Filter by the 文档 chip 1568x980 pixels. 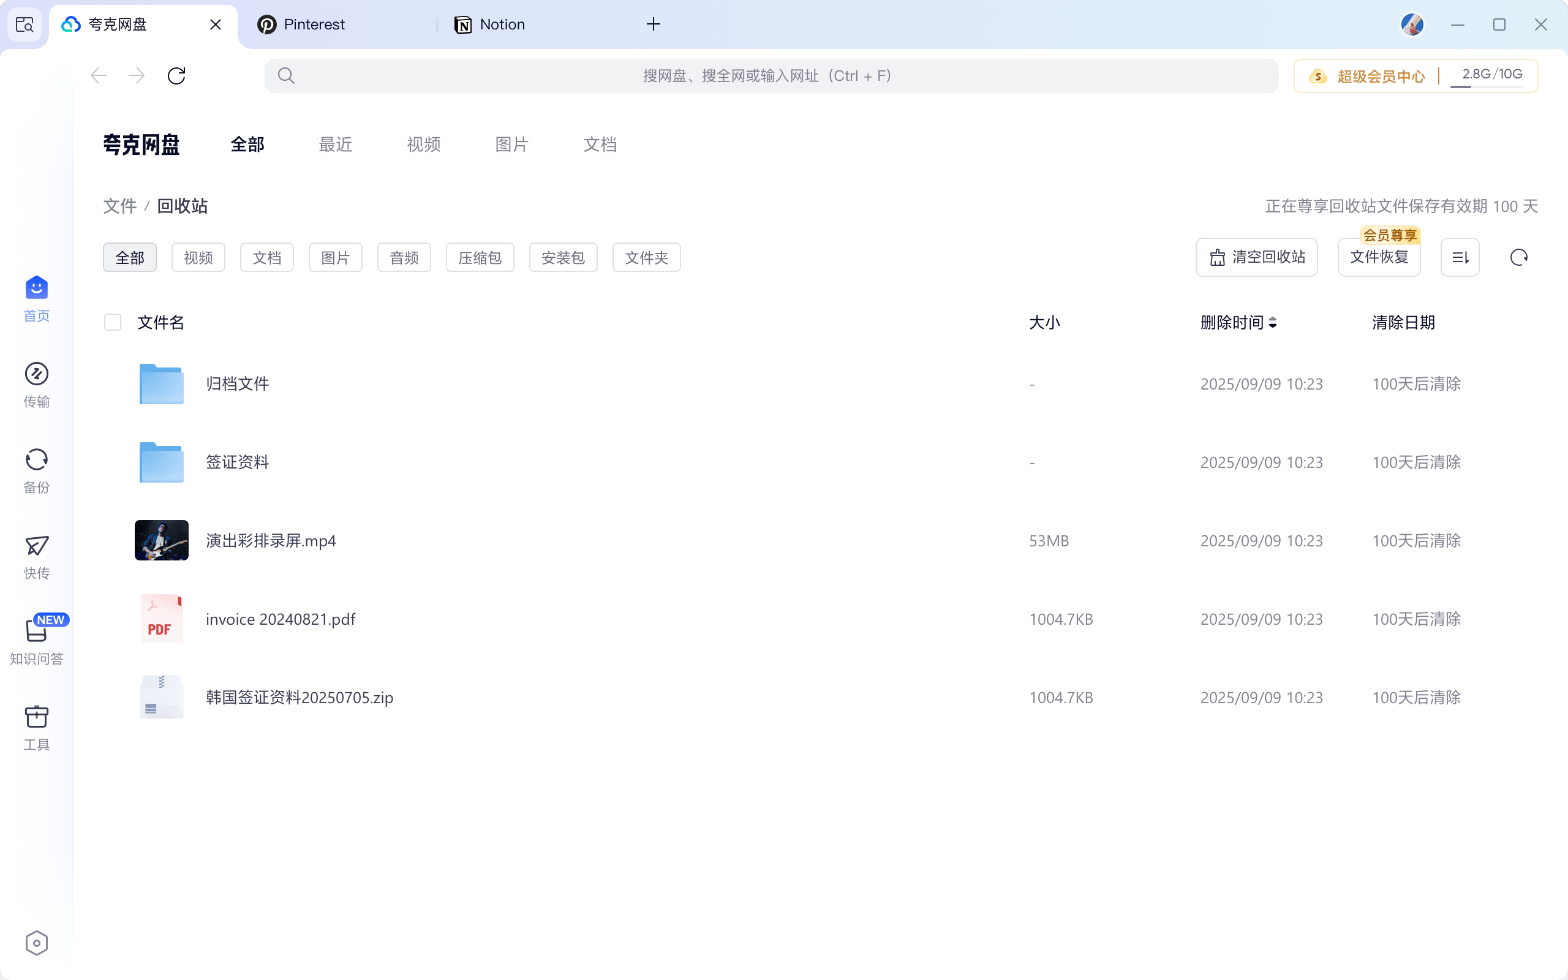(x=267, y=257)
